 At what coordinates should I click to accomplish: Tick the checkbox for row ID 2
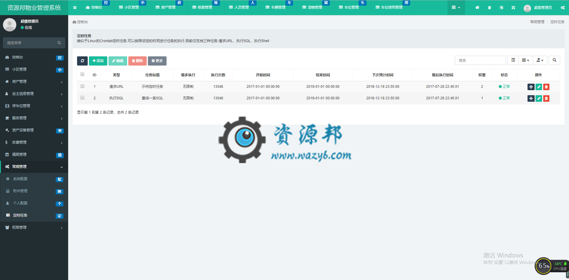point(82,98)
